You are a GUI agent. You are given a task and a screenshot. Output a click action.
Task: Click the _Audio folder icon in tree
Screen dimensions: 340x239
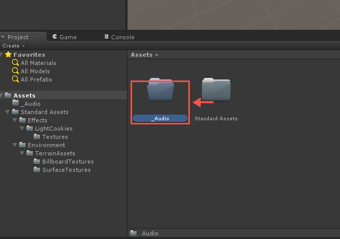point(15,103)
